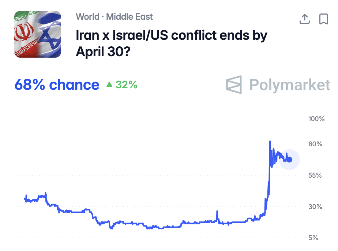The width and height of the screenshot is (338, 251).
Task: Click the 32% change value
Action: coord(127,85)
